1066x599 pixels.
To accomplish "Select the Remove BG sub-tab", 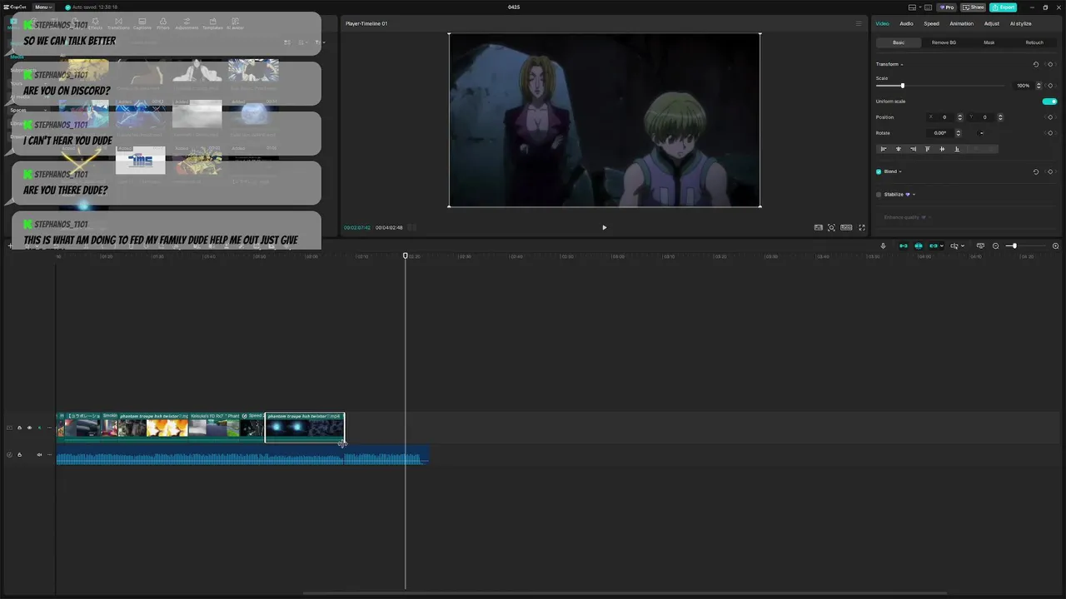I will [944, 42].
